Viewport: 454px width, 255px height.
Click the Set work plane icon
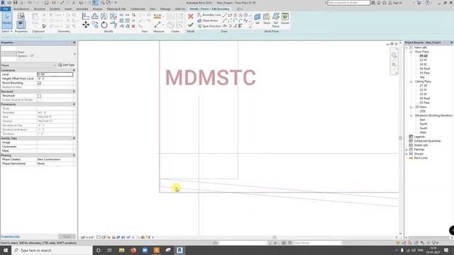257,18
